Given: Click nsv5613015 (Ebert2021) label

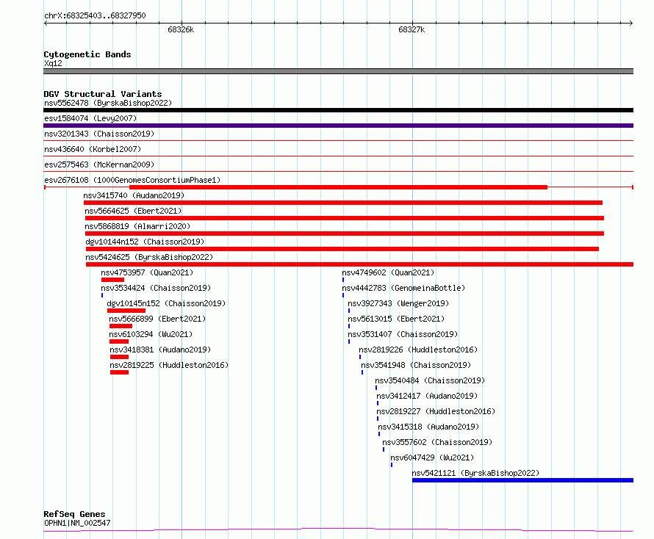Looking at the screenshot, I should point(396,319).
